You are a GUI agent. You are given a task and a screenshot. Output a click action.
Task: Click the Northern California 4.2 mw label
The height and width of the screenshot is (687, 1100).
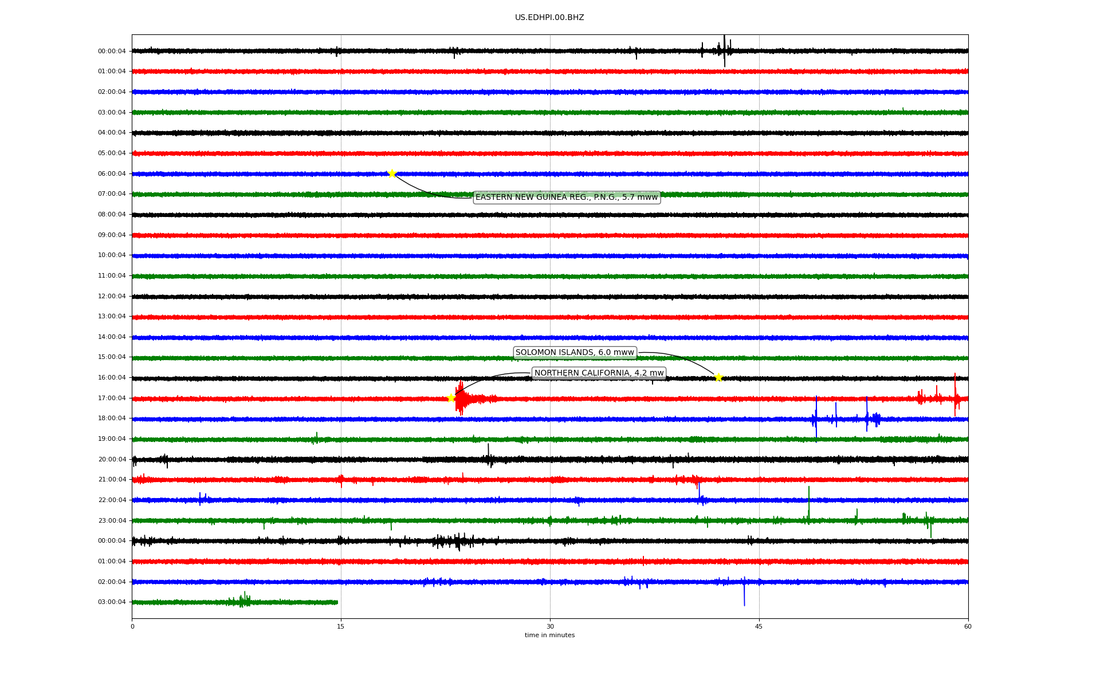[599, 373]
